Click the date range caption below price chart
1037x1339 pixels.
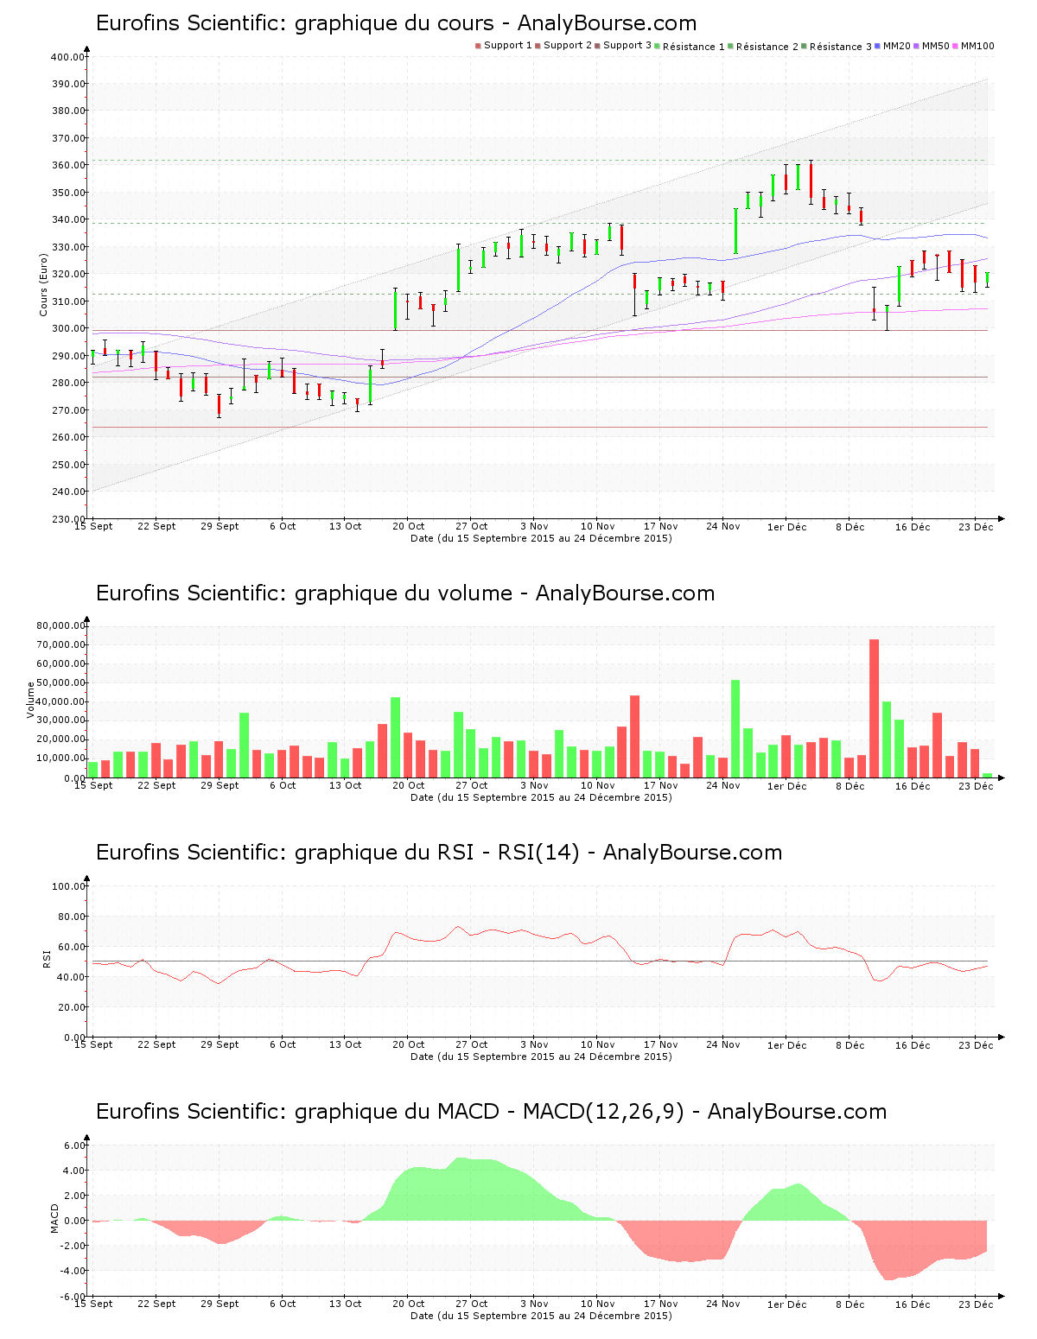tap(541, 538)
